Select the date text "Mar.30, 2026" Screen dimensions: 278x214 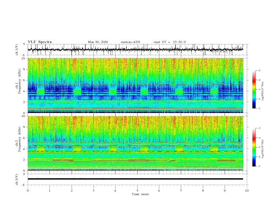coord(98,42)
